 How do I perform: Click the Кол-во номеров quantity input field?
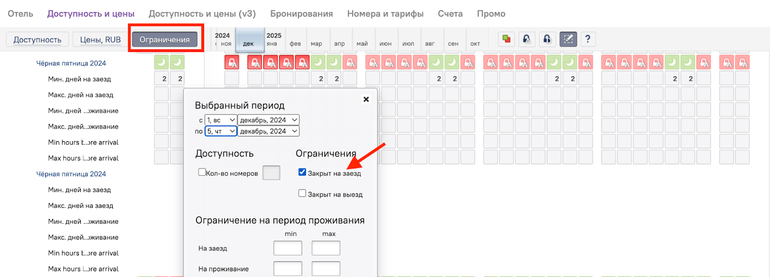271,173
